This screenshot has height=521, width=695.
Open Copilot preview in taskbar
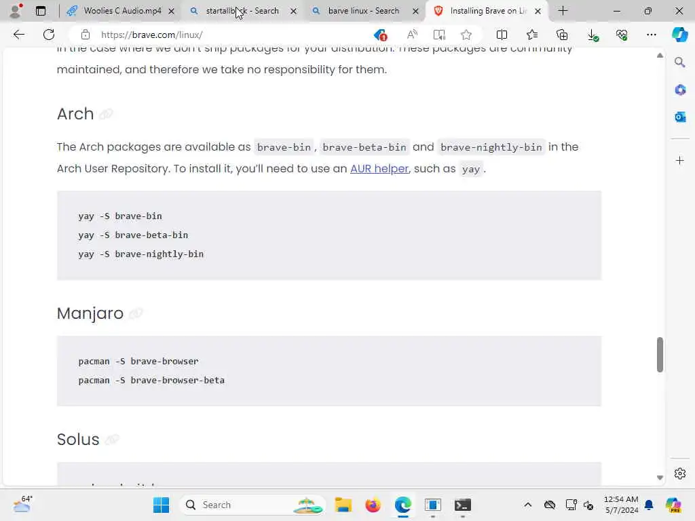[x=673, y=505]
